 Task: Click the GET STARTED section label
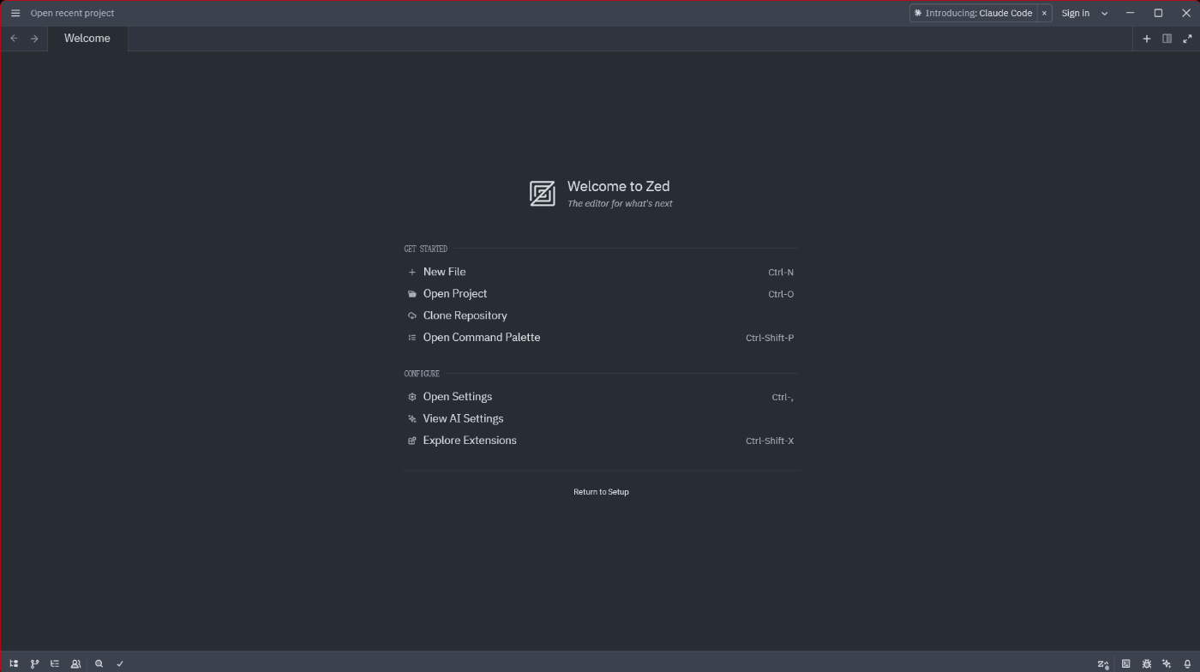pos(426,249)
